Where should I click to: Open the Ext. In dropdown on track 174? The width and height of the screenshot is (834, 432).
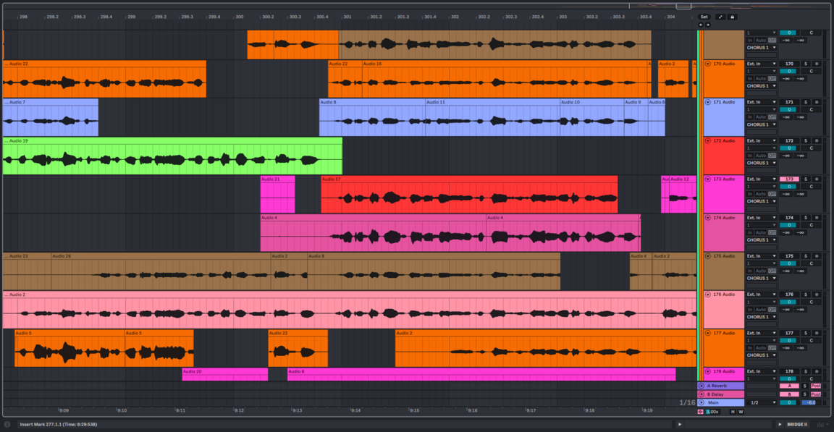(x=761, y=217)
